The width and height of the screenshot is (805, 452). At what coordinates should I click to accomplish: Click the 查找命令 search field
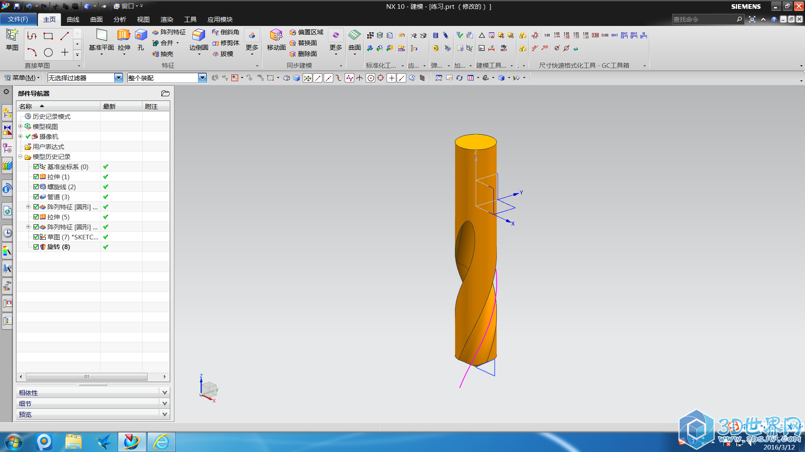[x=704, y=19]
